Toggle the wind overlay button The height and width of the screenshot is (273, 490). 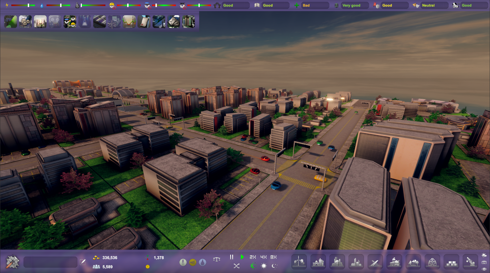193,262
